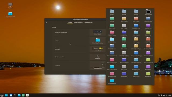Choose the Mint-X-Yellow icon theme

click(x=112, y=40)
